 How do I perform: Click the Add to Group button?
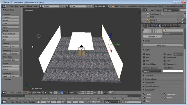point(161,45)
